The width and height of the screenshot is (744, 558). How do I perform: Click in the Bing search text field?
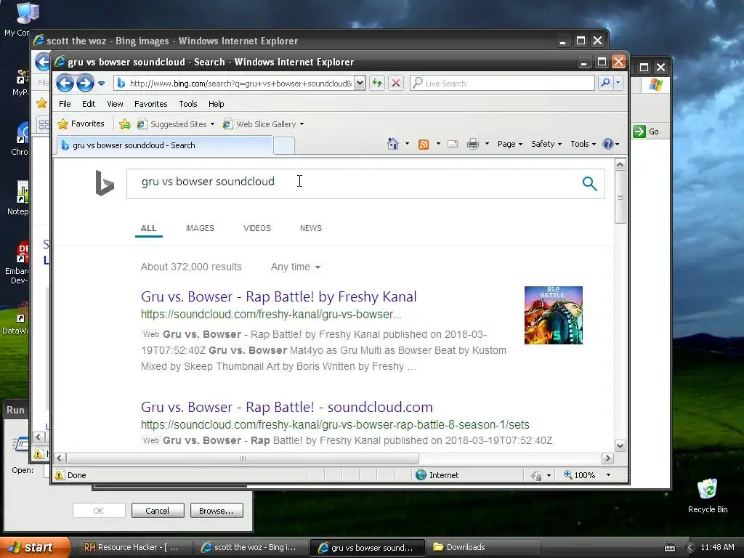click(x=351, y=184)
